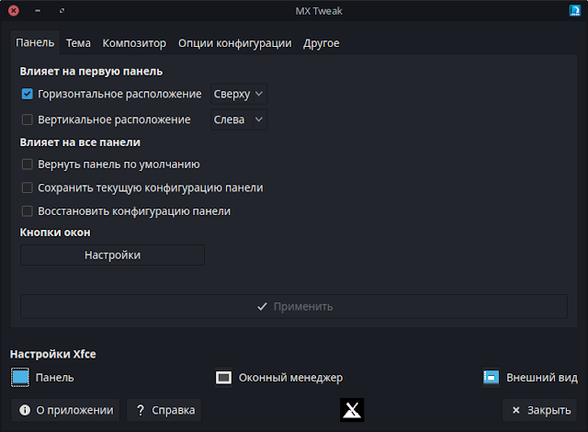Enable Вертикальное расположение checkbox
This screenshot has width=588, height=432.
pyautogui.click(x=27, y=119)
